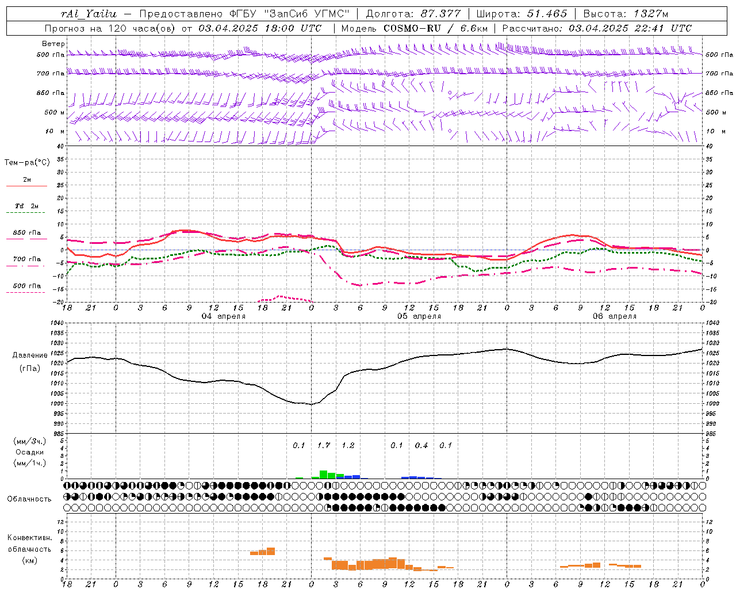Image resolution: width=736 pixels, height=589 pixels.
Task: Click the 0.4 precipitation amount value
Action: tap(421, 446)
